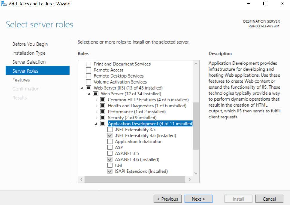Go to Before You Begin step

[30, 44]
